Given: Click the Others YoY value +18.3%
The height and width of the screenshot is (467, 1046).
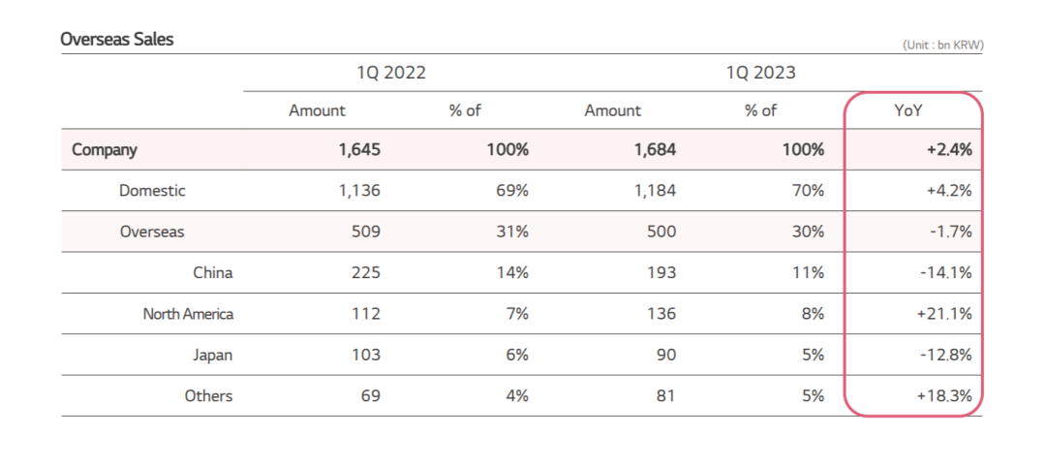Looking at the screenshot, I should click(x=944, y=395).
